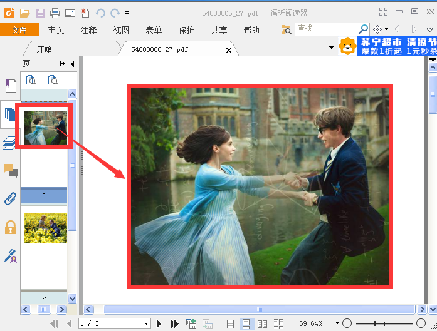The image size is (437, 331).
Task: Redo the last action
Action: click(x=115, y=13)
